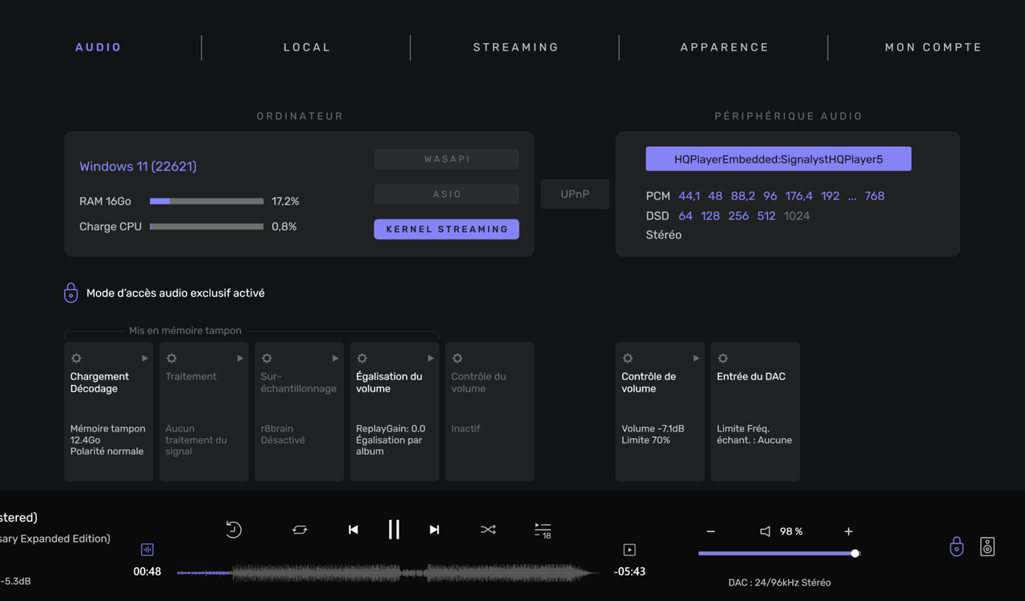
Task: Click the UPnP button
Action: (x=575, y=194)
